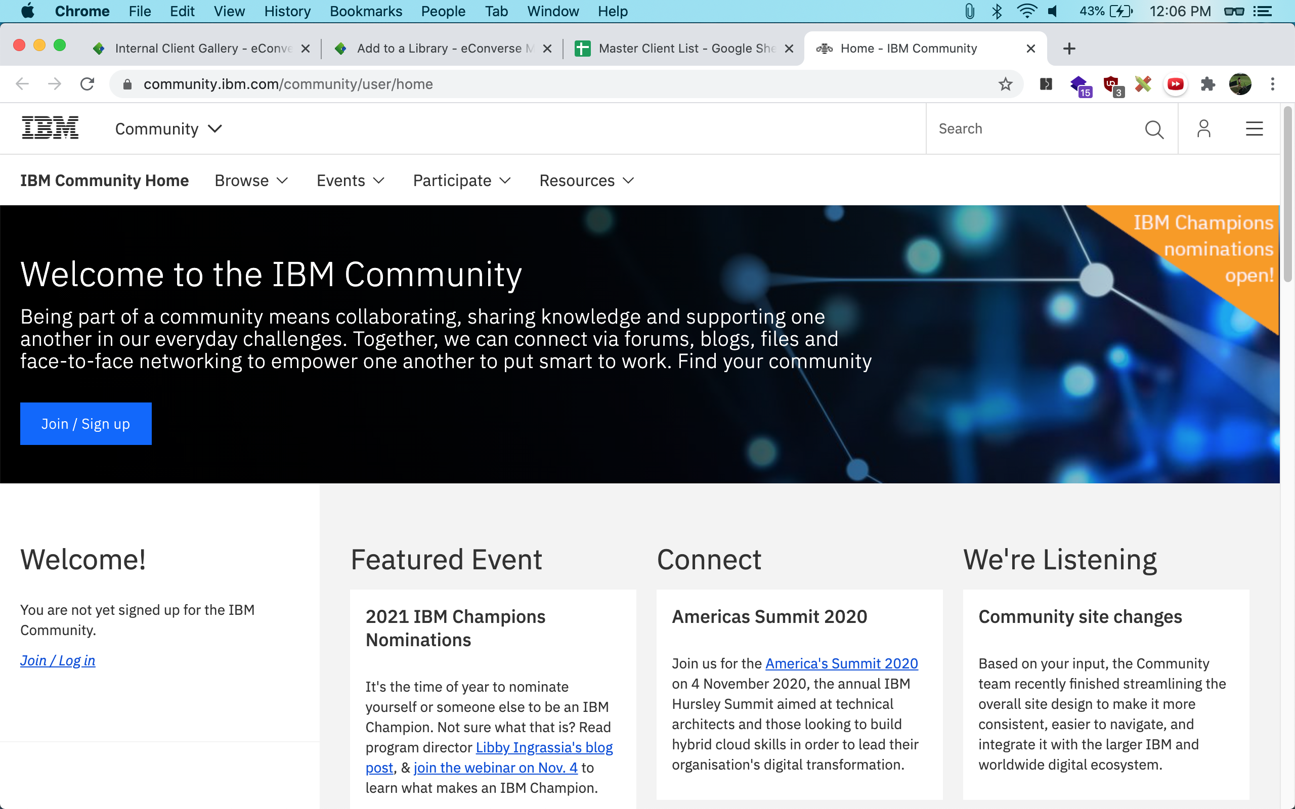Open the Resources dropdown
Viewport: 1295px width, 809px height.
(x=586, y=181)
